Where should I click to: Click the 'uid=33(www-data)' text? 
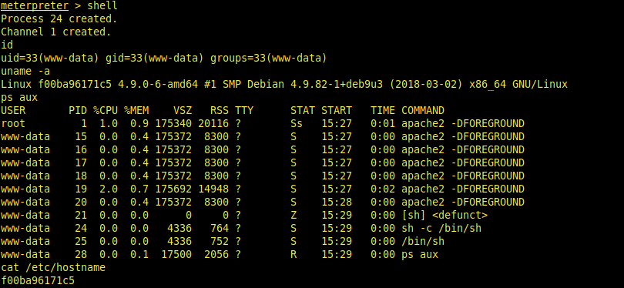50,58
